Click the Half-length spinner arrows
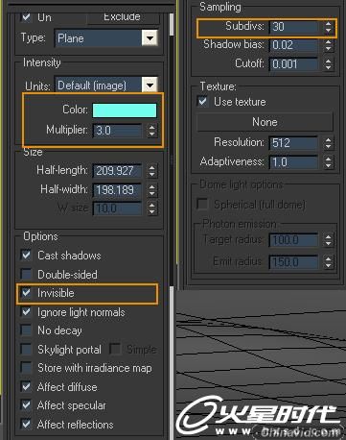This screenshot has height=440, width=346. [152, 171]
